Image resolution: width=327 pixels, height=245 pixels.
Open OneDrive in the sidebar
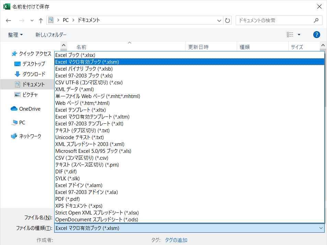point(25,109)
